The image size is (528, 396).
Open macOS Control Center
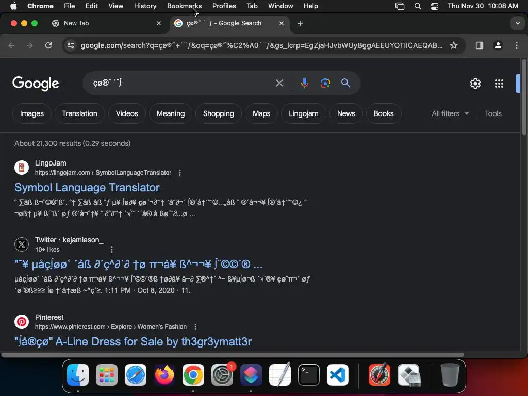coord(434,6)
